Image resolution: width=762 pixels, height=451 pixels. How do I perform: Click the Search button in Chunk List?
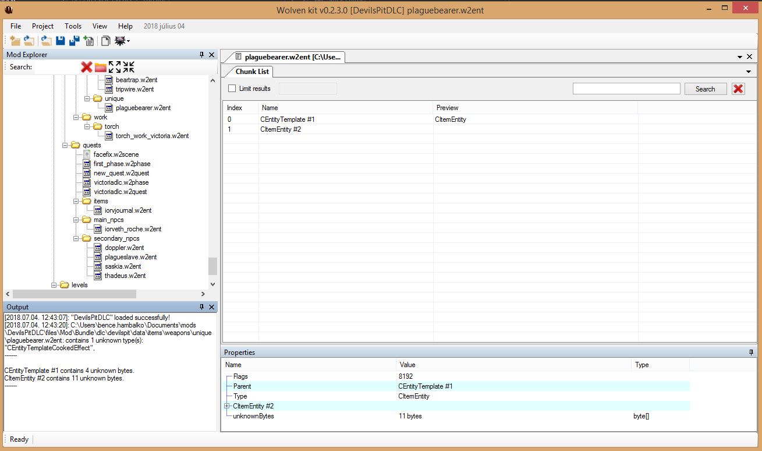(705, 89)
